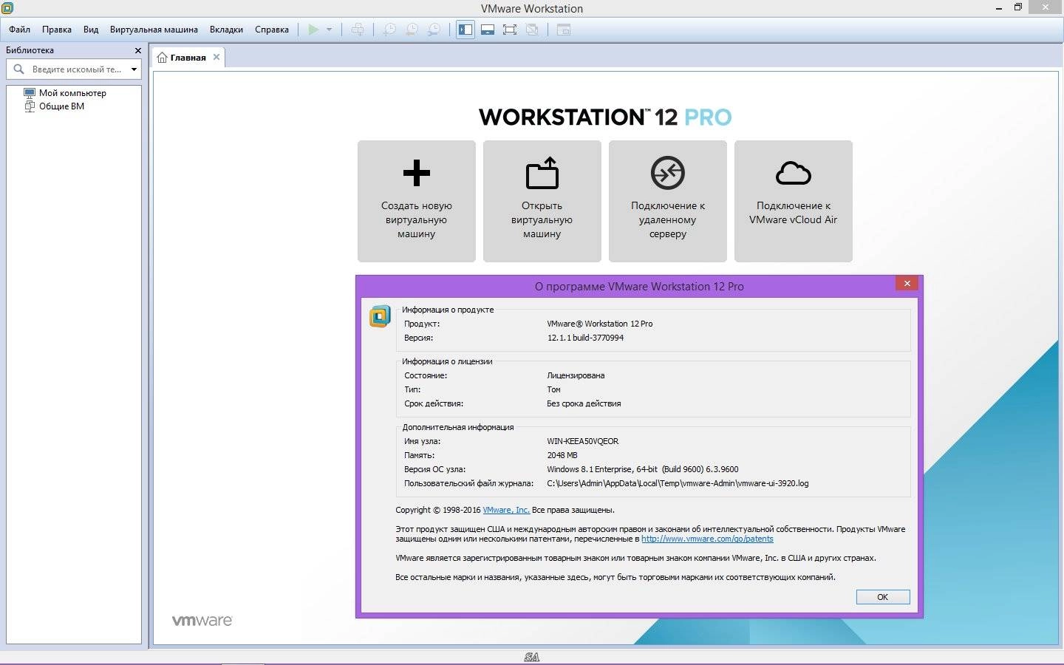The width and height of the screenshot is (1064, 665).
Task: Click the VMware app icon in title bar
Action: [x=7, y=8]
